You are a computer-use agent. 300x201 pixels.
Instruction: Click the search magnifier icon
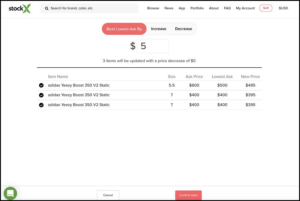pyautogui.click(x=47, y=8)
